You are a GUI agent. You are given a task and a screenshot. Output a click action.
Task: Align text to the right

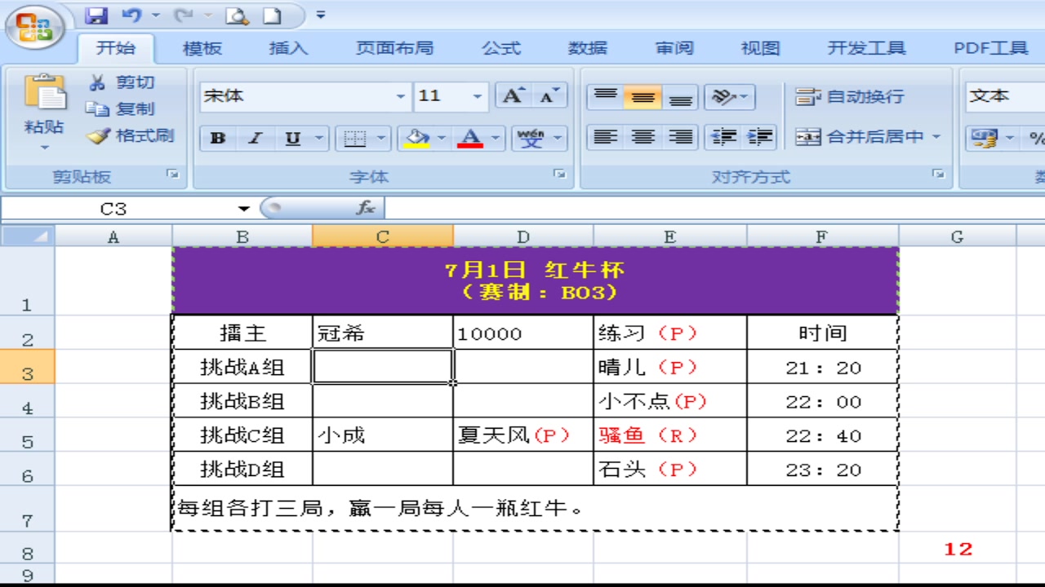coord(680,136)
